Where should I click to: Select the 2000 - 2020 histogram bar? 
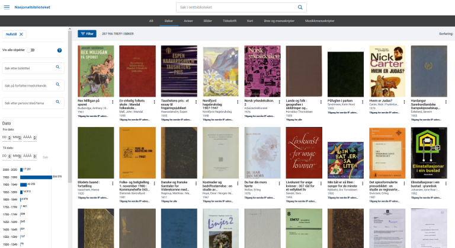[21, 170]
